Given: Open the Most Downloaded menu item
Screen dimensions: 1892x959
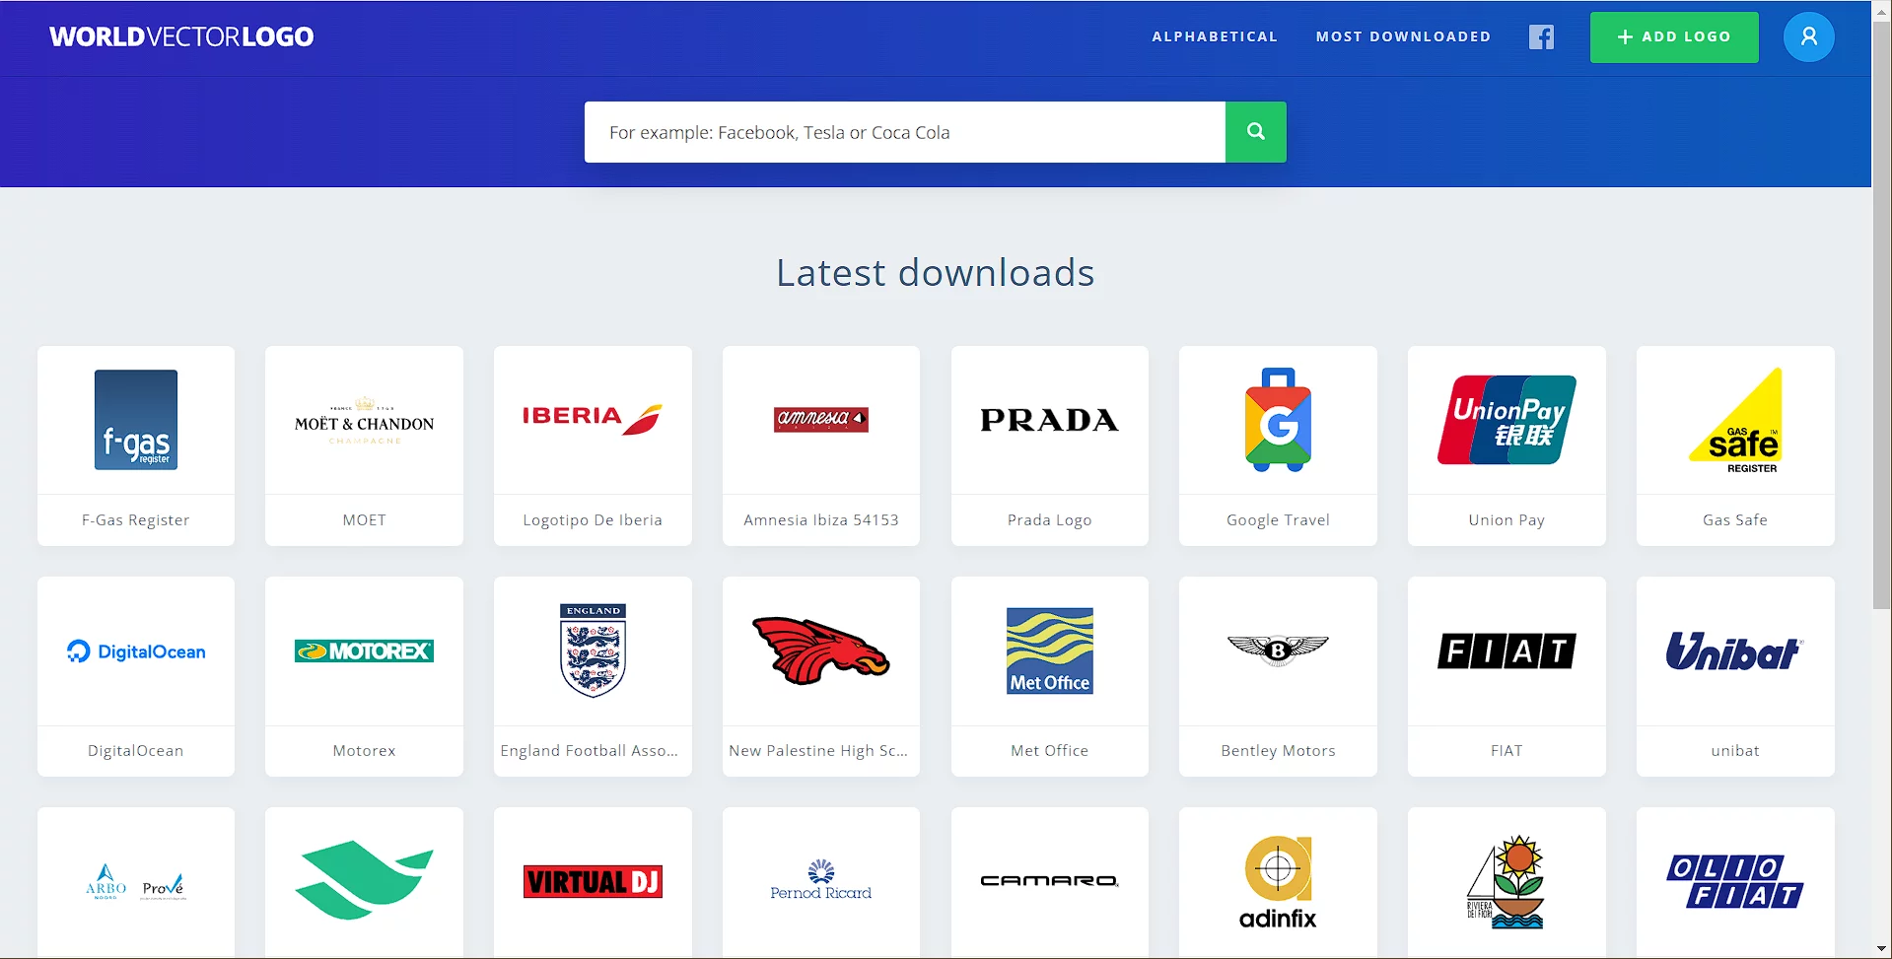Looking at the screenshot, I should 1403,37.
